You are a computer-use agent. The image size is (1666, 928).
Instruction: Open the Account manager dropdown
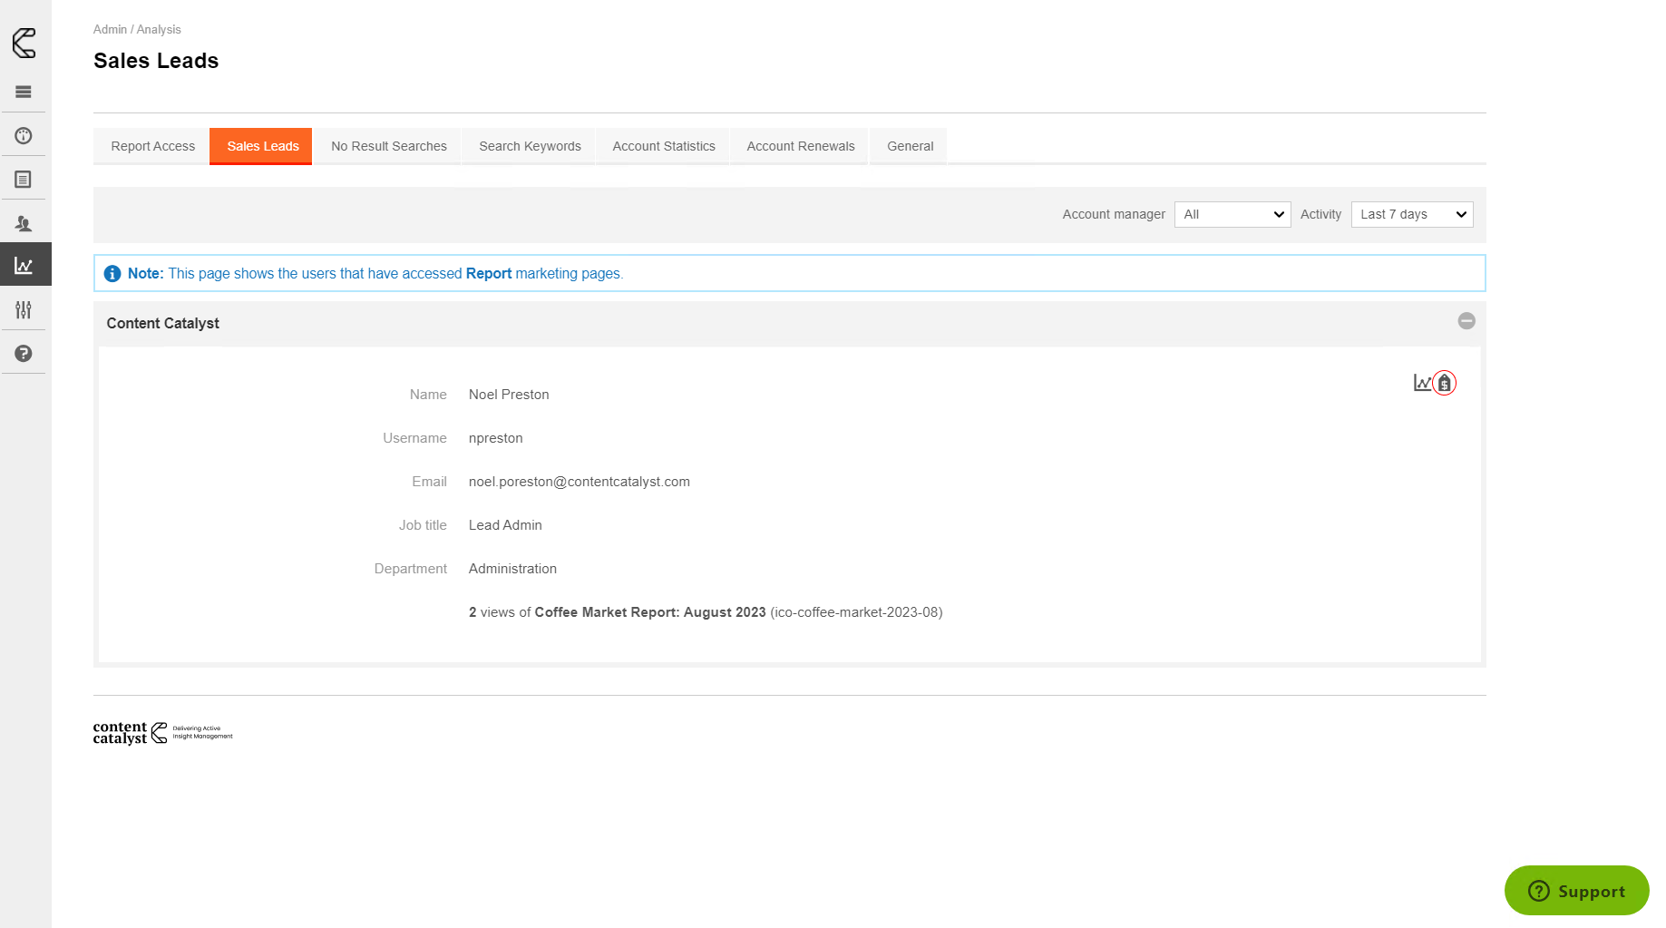(1232, 215)
